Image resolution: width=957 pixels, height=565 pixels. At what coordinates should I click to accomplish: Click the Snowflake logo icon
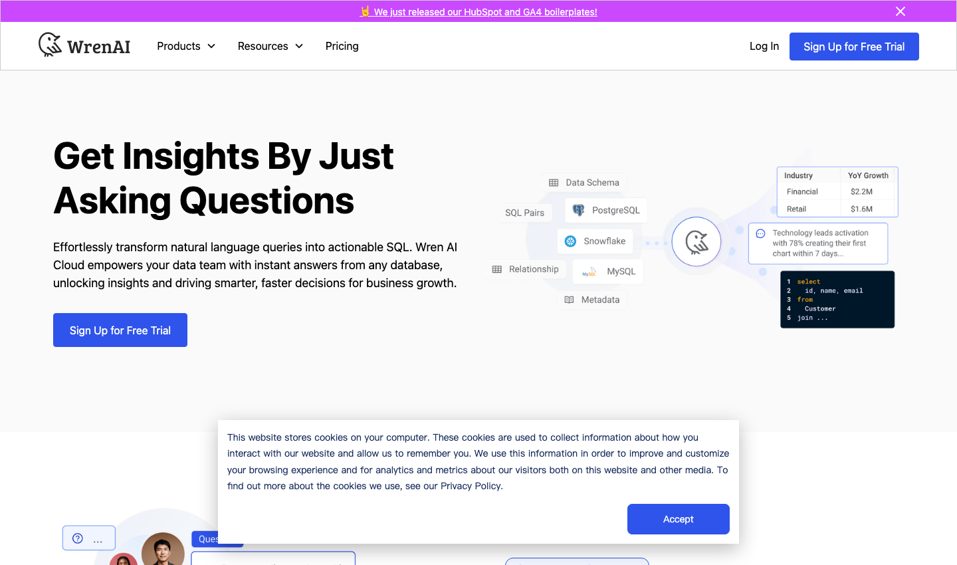click(x=570, y=241)
